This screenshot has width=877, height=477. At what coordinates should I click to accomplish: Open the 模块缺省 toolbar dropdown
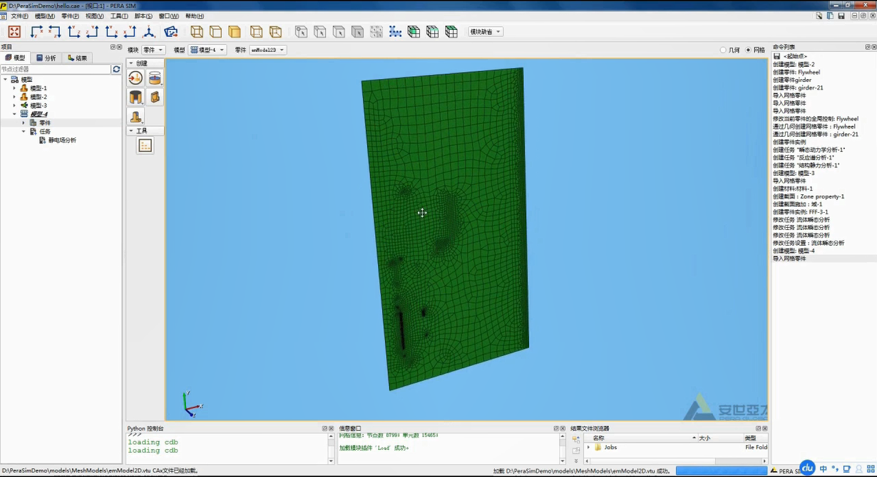[x=486, y=31]
